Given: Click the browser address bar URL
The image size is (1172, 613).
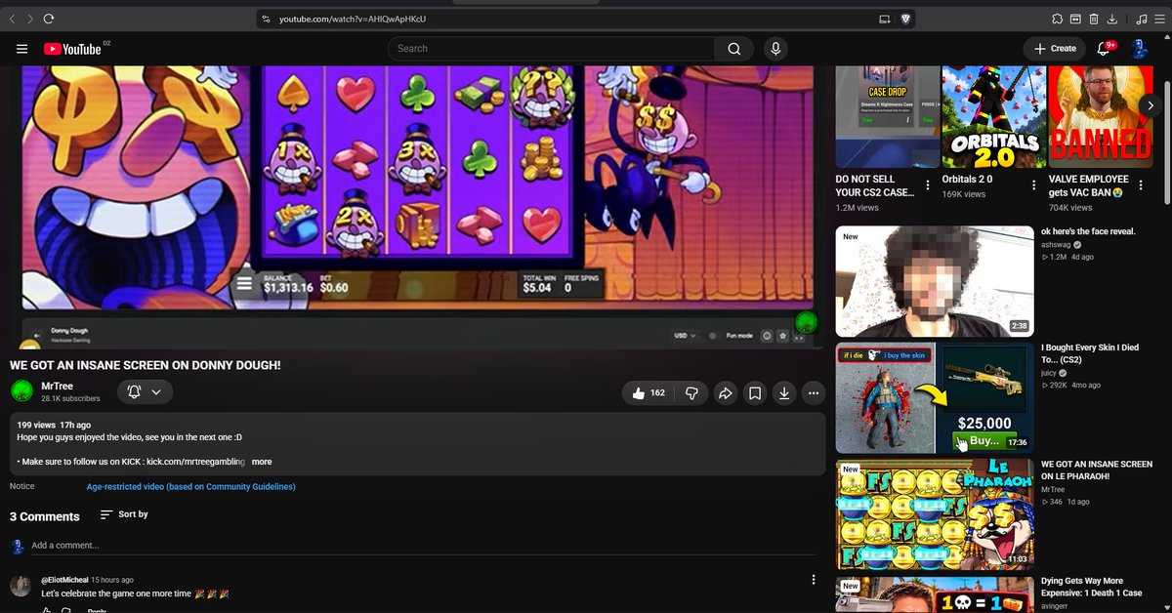Looking at the screenshot, I should click(353, 19).
